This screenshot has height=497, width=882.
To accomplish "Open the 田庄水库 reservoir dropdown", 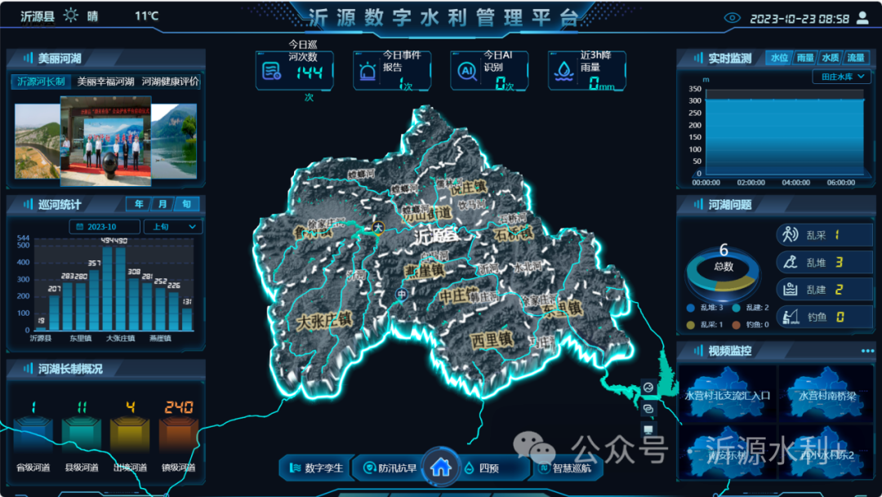I will click(x=841, y=78).
